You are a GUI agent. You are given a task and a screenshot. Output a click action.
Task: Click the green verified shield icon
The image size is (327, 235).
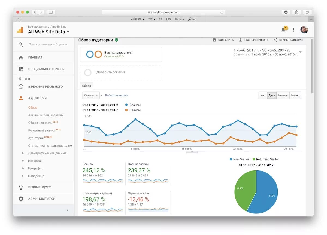click(x=116, y=40)
